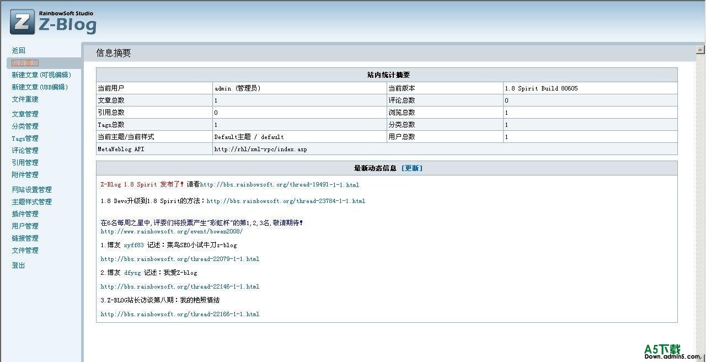The height and width of the screenshot is (362, 706).
Task: Click the 用户总数 label cell
Action: 445,137
